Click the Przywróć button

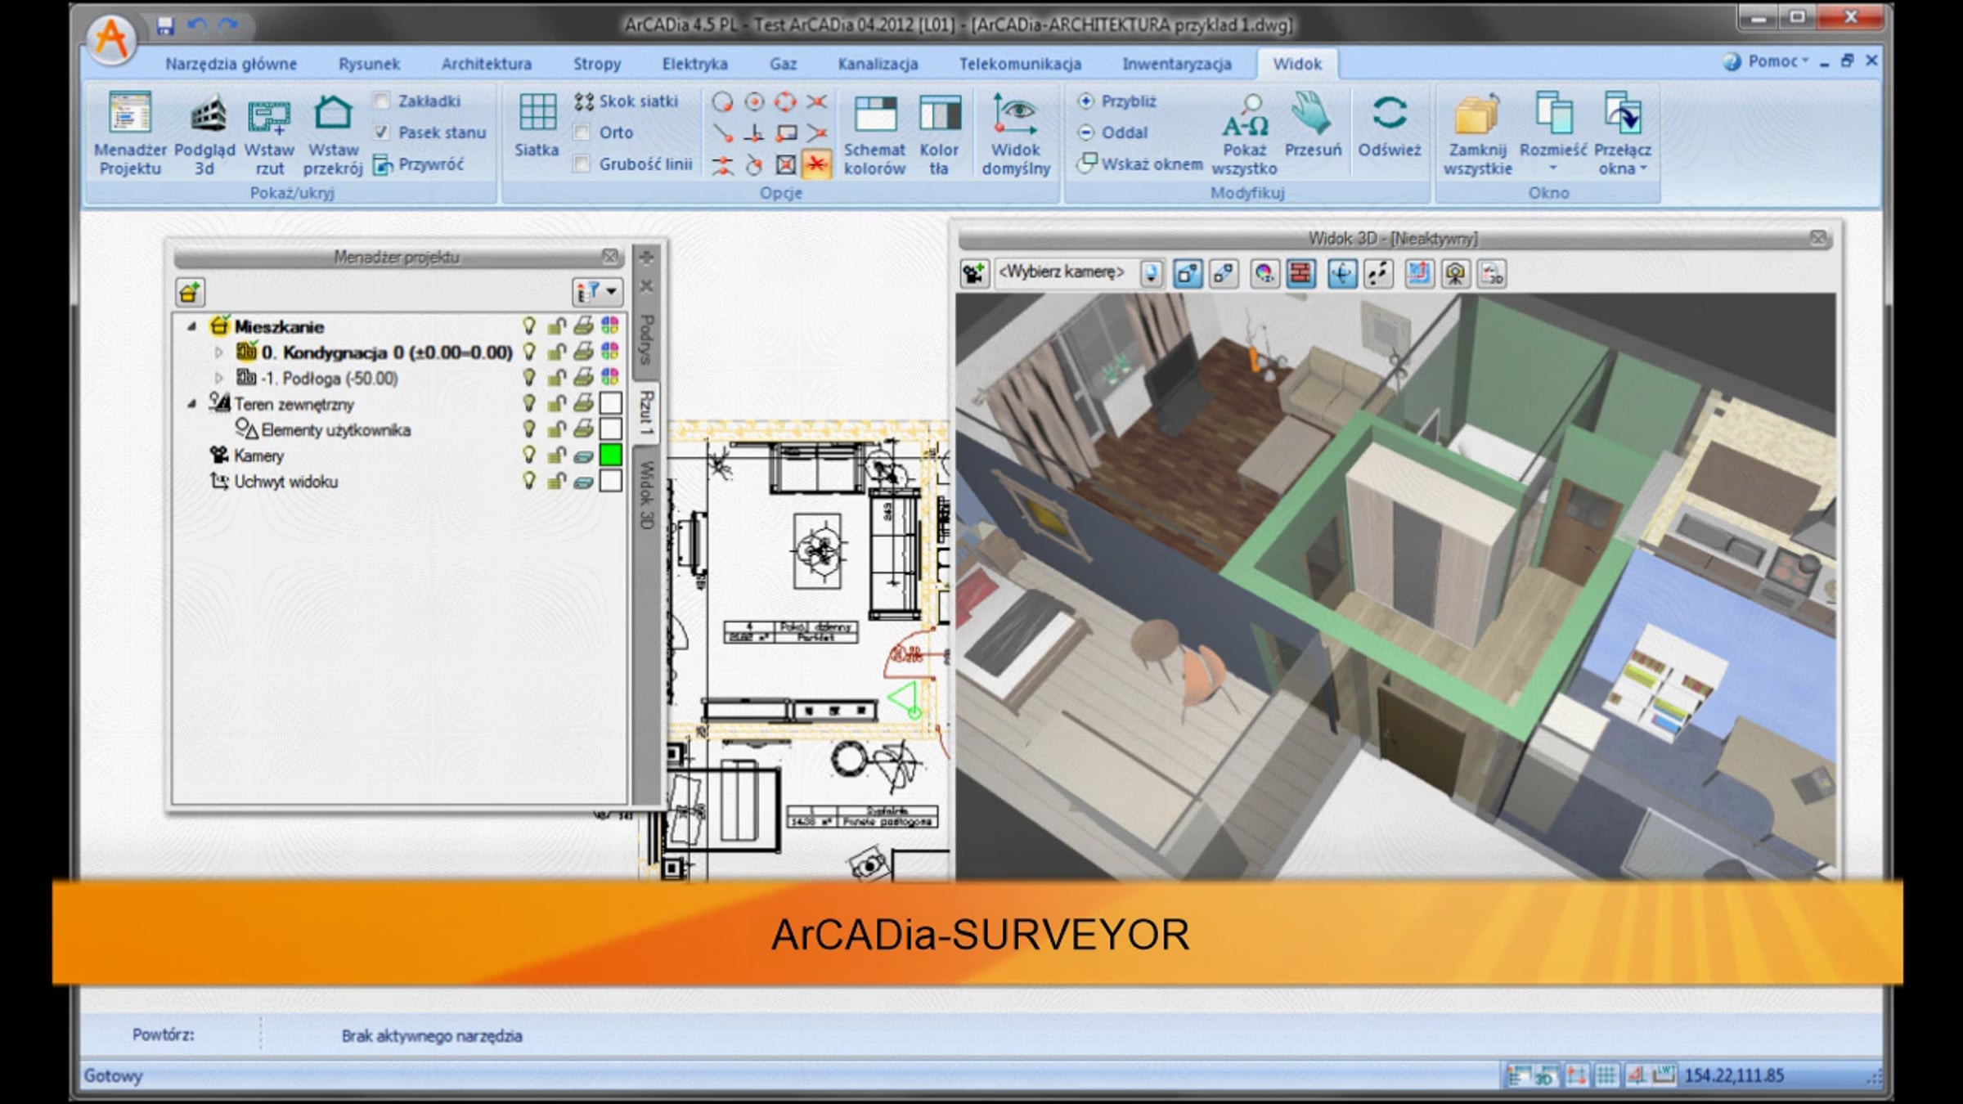[x=419, y=164]
